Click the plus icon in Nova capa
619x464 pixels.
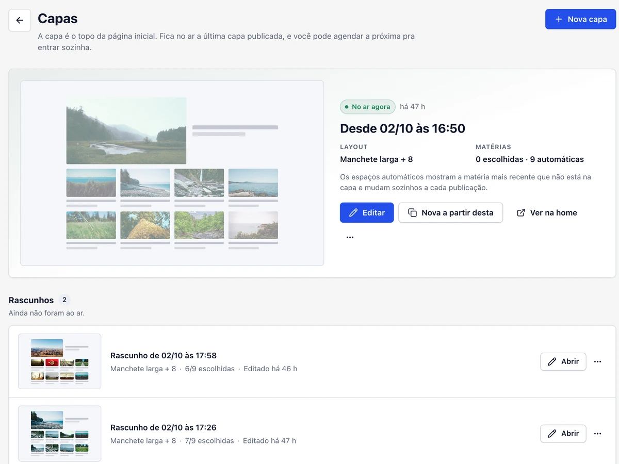coord(559,19)
